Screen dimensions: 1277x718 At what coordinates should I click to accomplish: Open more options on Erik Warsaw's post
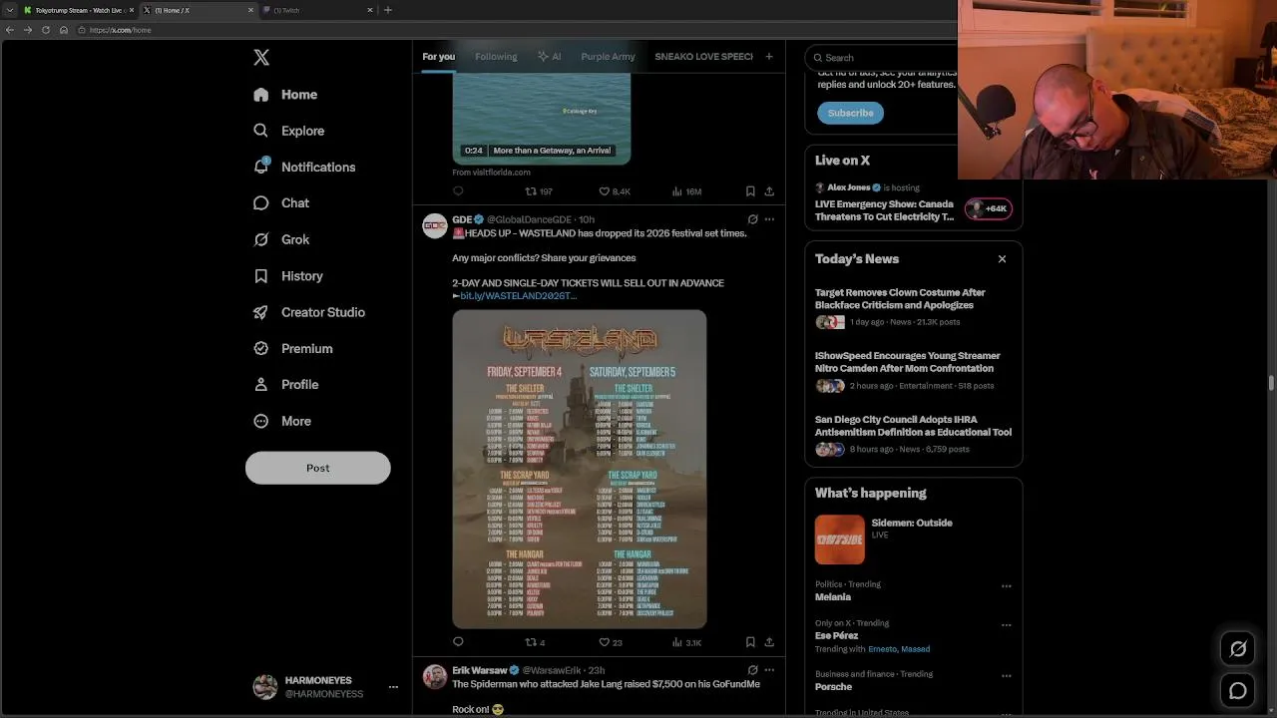[769, 670]
